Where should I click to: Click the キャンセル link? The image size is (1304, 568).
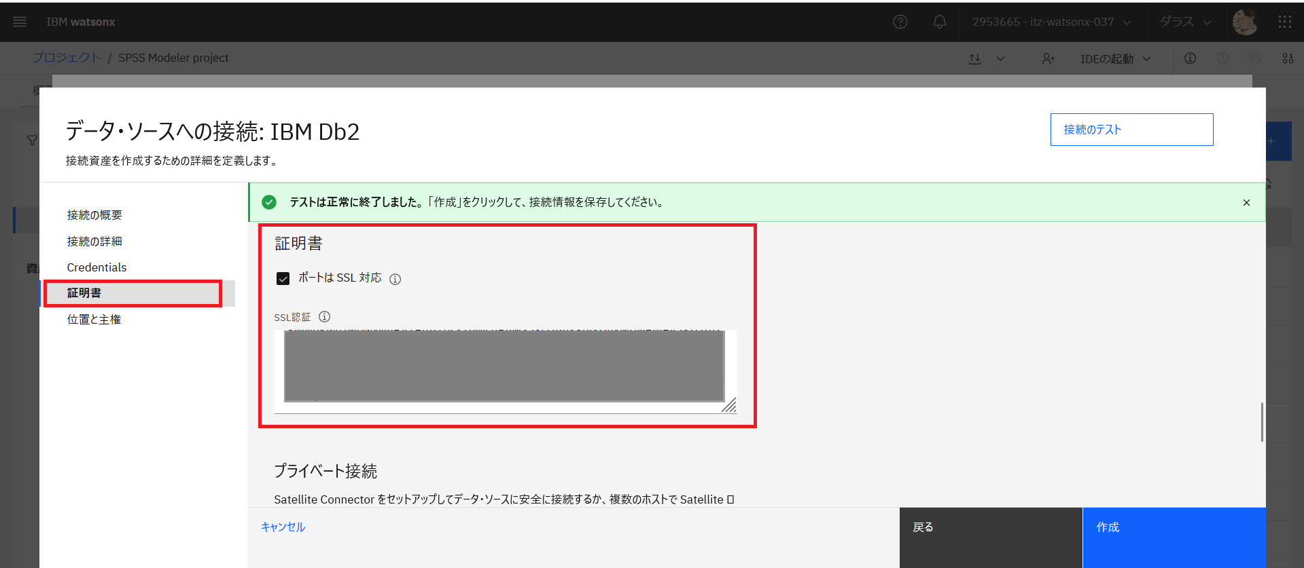(x=283, y=527)
